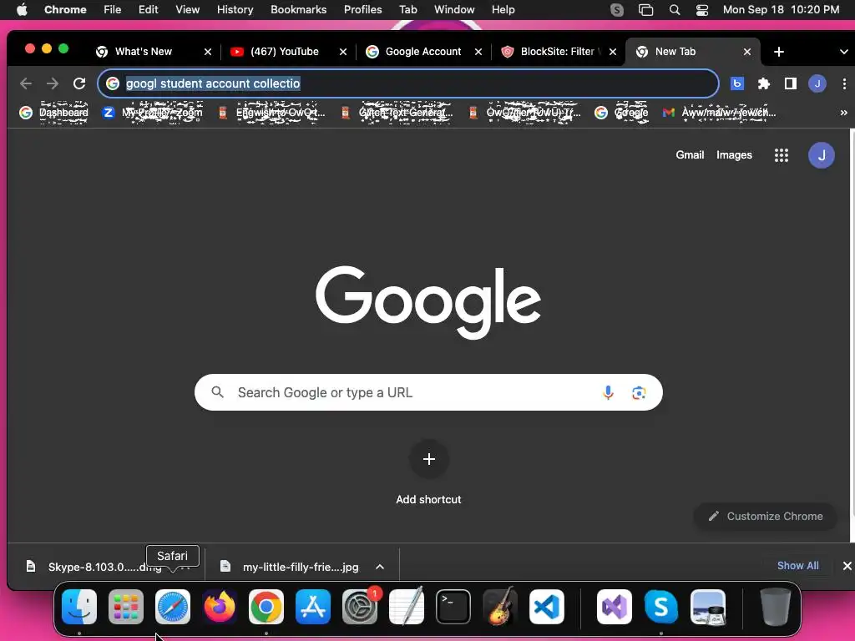Launch Safari from the dock
Screen dimensions: 855x641
pyautogui.click(x=173, y=607)
